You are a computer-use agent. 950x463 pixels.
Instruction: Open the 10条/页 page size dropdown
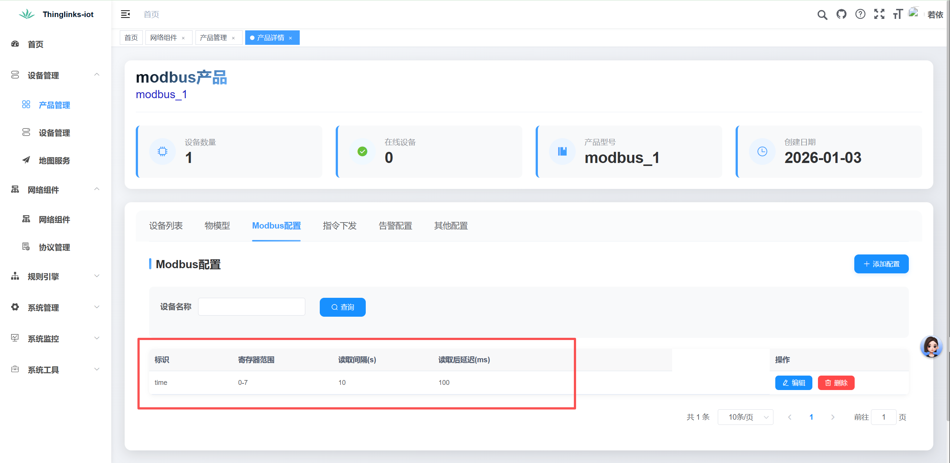click(x=745, y=417)
